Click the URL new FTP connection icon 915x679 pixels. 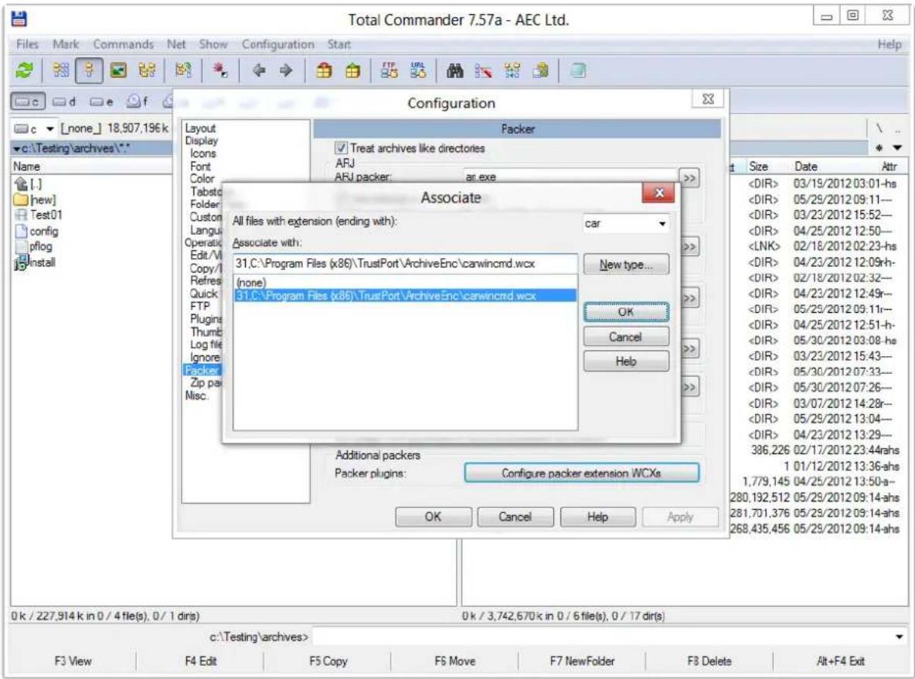[418, 70]
